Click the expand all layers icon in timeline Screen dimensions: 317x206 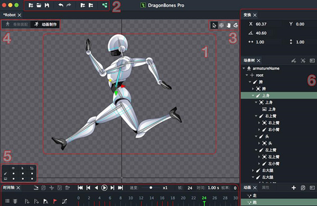[15, 201]
